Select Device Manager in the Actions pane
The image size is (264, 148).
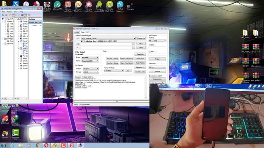[x=35, y=22]
